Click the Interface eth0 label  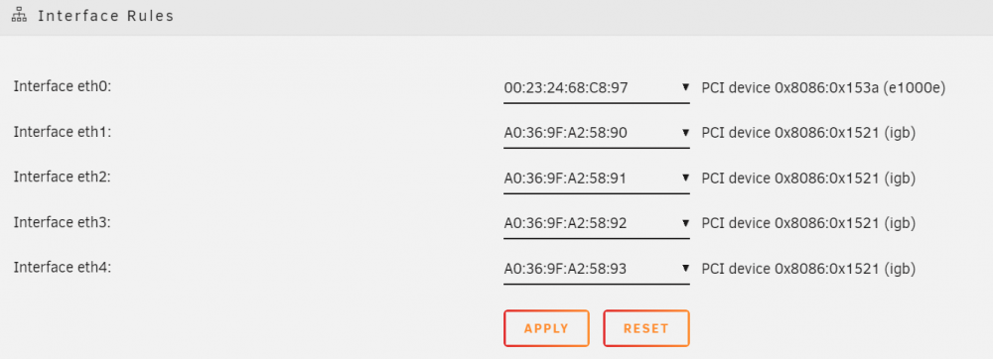coord(62,86)
